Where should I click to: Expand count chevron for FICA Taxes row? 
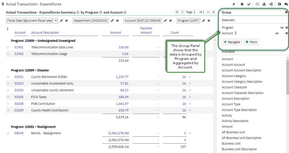[x=190, y=97]
